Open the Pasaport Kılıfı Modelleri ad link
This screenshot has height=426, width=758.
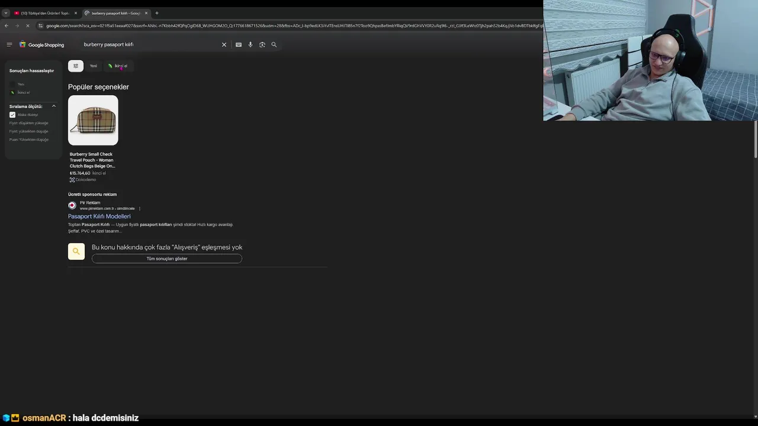tap(99, 217)
